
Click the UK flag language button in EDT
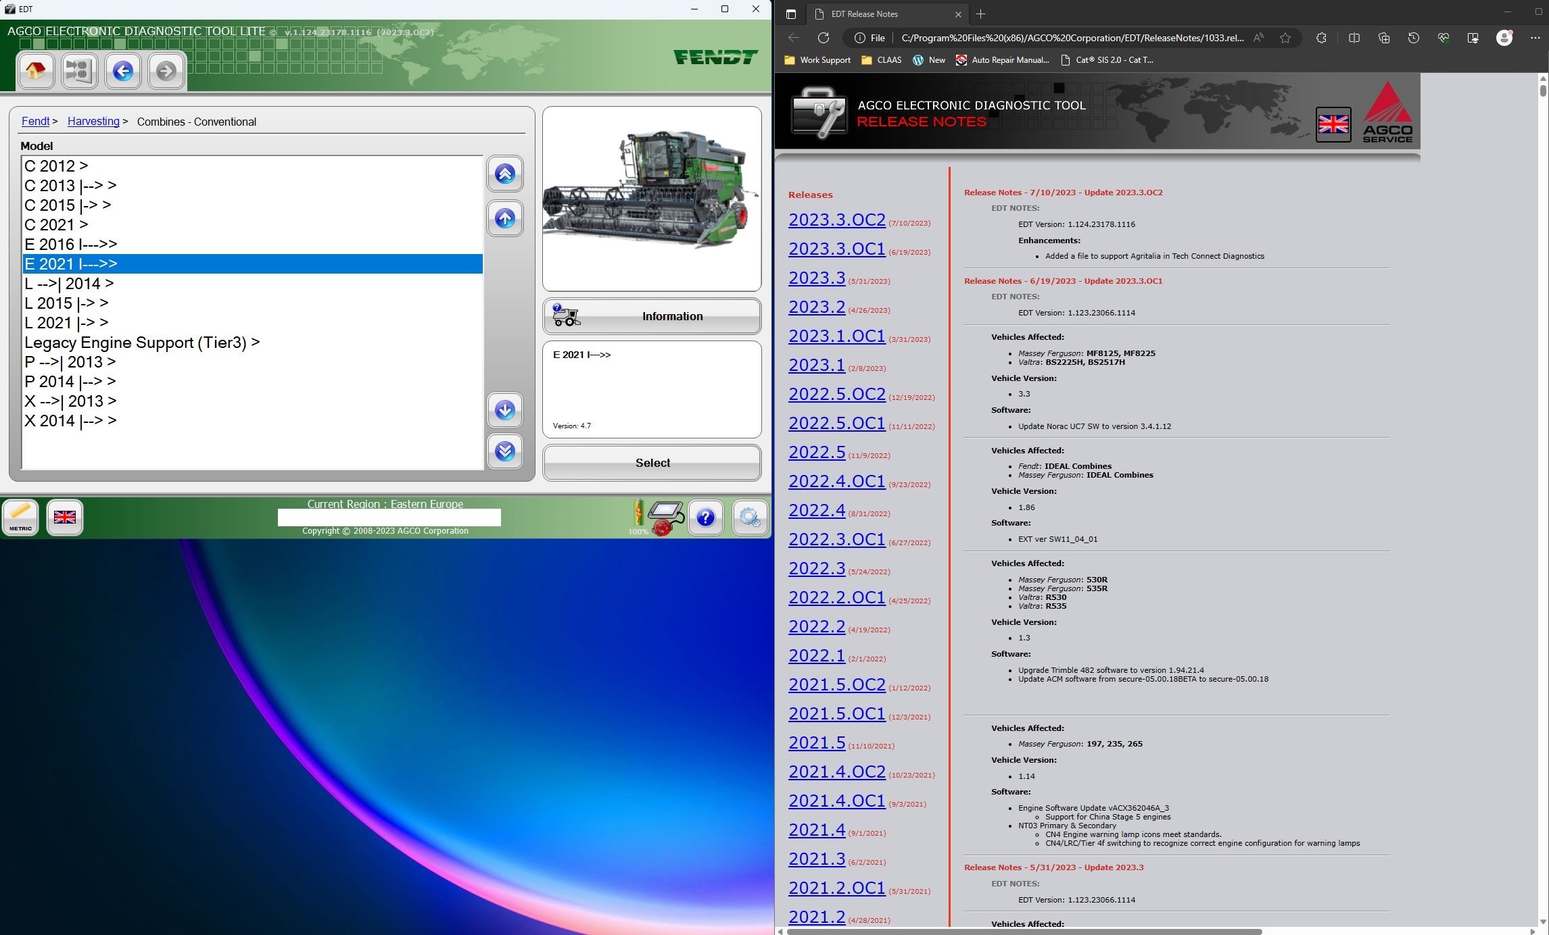click(65, 517)
